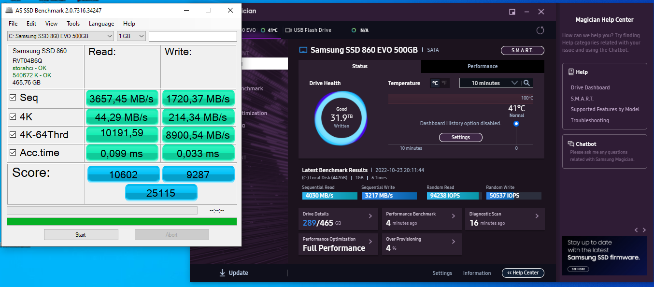Viewport: 654px width, 287px height.
Task: Switch to the Performance tab in Magician
Action: (x=483, y=66)
